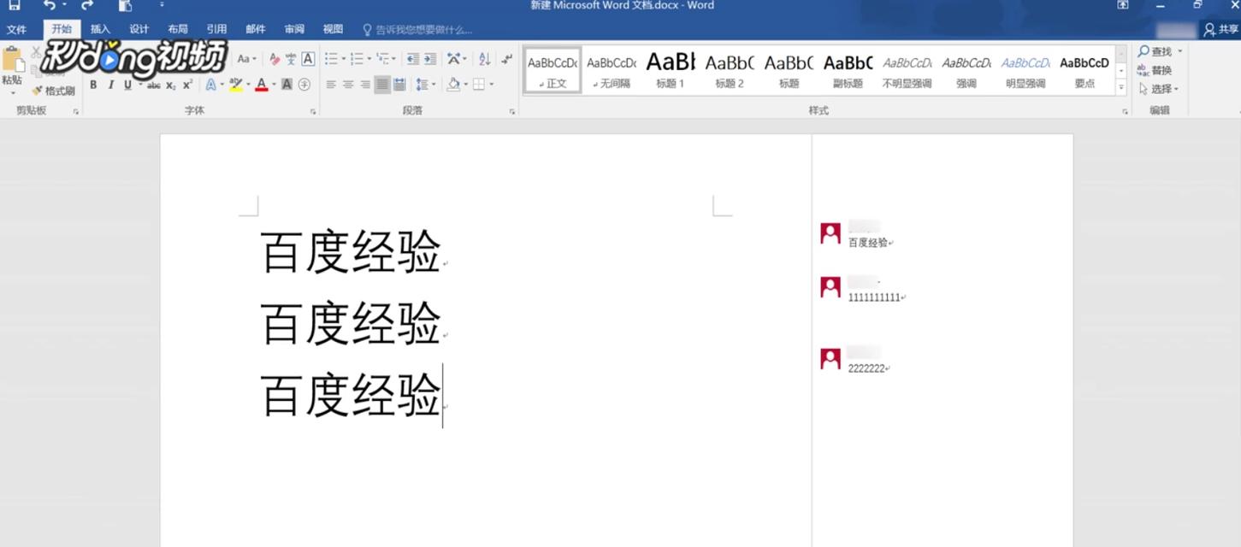Screen dimensions: 1241x547
Task: Share the document via 共享
Action: [1221, 29]
